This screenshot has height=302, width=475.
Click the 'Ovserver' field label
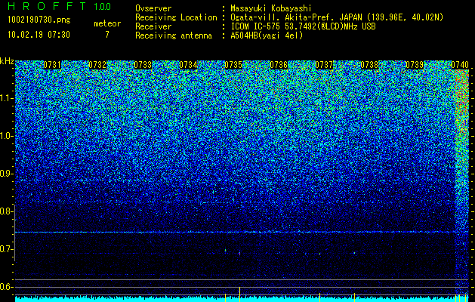(153, 8)
